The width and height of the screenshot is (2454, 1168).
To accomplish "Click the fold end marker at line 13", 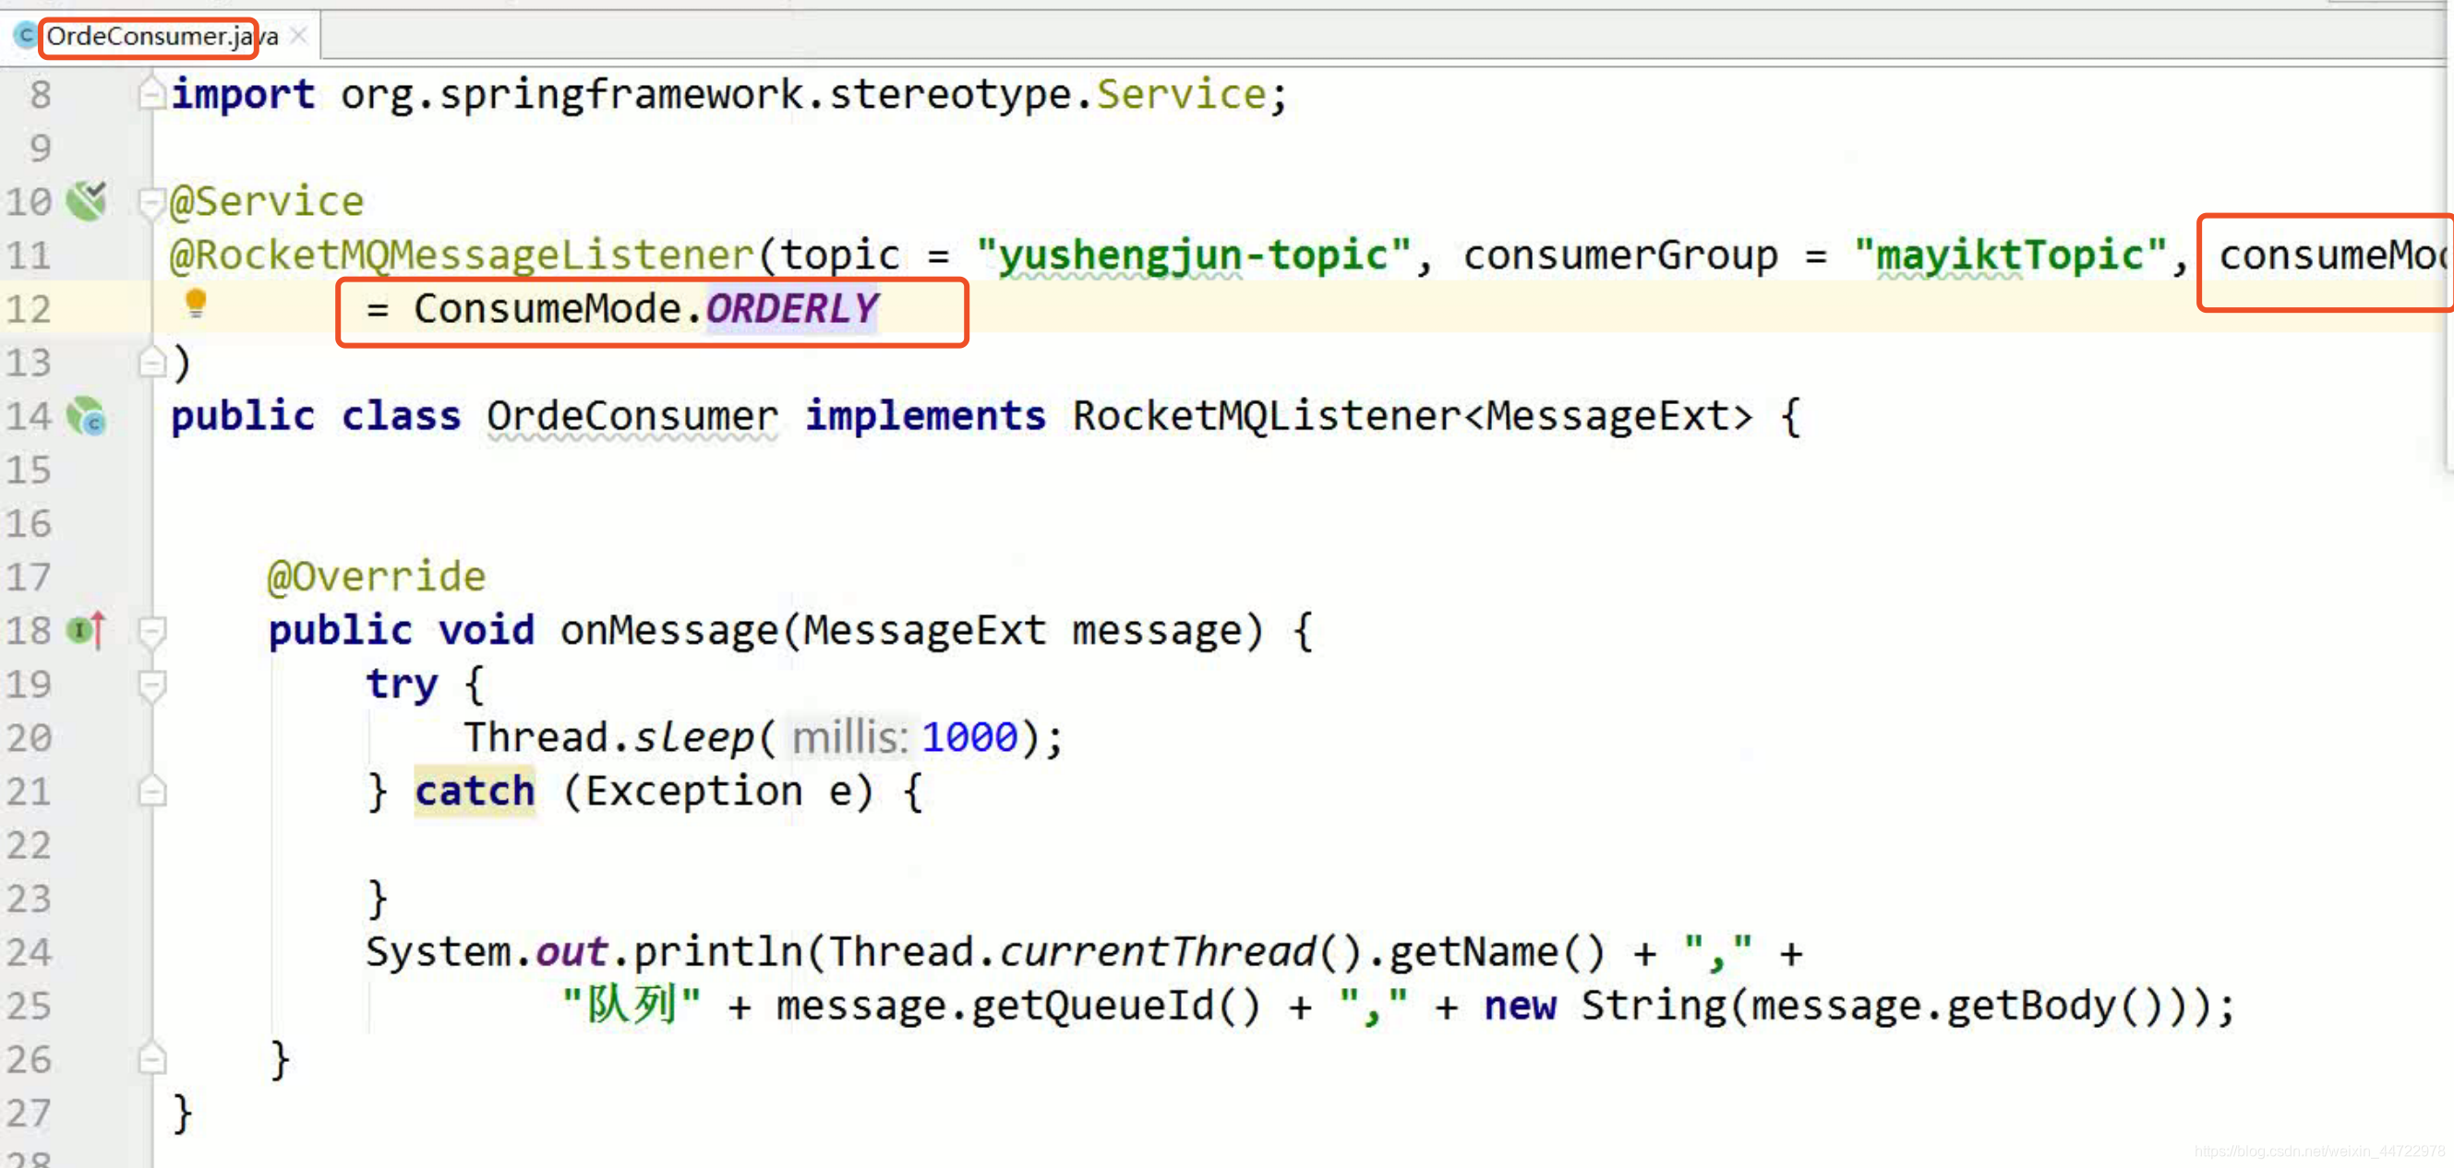I will 151,363.
